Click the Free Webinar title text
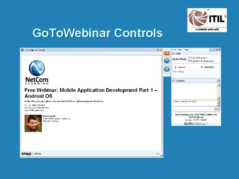This screenshot has height=179, width=239. pyautogui.click(x=91, y=93)
